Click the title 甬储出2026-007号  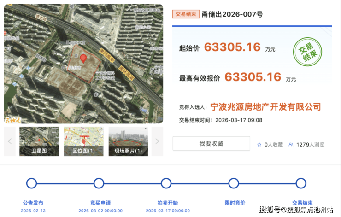(232, 14)
